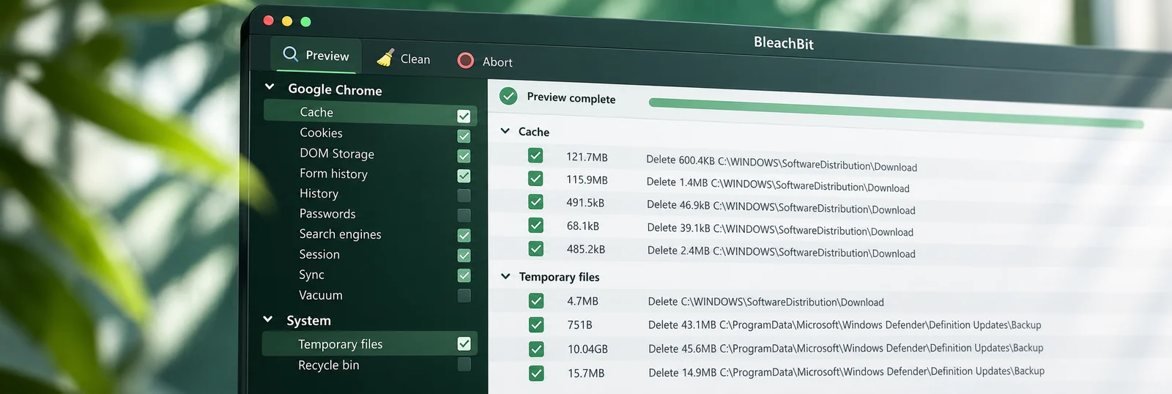Select the DOM Storage tree item
This screenshot has height=394, width=1172.
337,153
